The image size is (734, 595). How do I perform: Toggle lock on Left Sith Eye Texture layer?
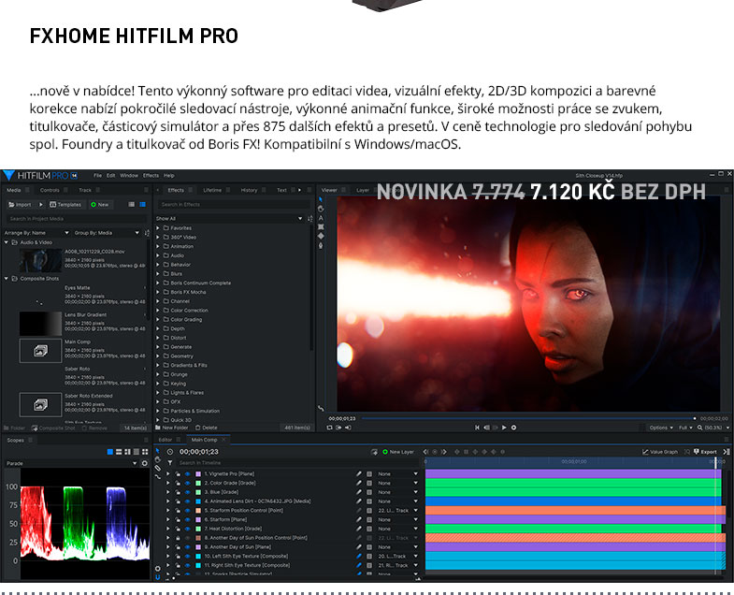(x=178, y=556)
